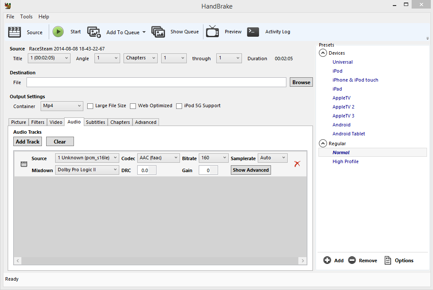This screenshot has height=290, width=433.
Task: Open the Tools menu
Action: [26, 17]
